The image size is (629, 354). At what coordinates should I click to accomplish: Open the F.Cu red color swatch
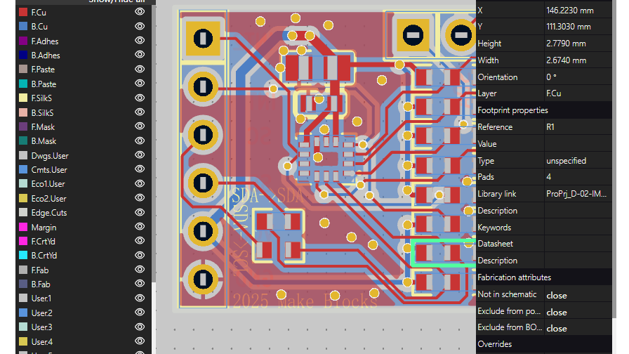(x=23, y=12)
